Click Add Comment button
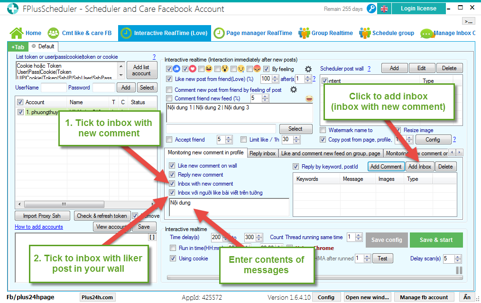The height and width of the screenshot is (303, 481). (x=386, y=167)
